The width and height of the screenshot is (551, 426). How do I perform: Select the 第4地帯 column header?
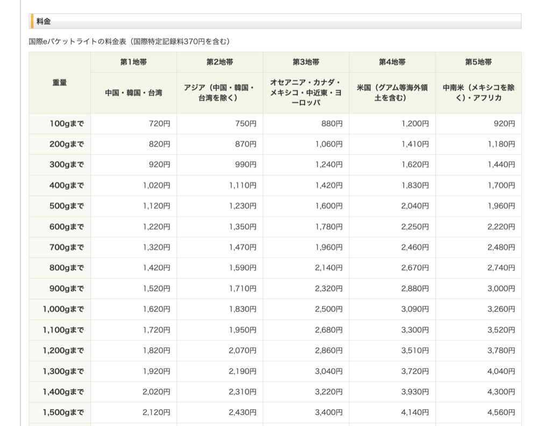pyautogui.click(x=392, y=62)
